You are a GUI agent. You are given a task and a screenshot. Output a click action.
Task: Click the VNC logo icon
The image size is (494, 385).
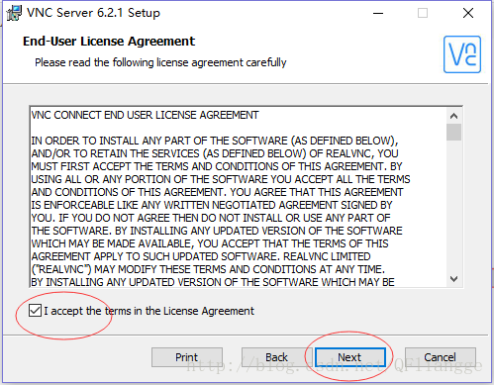[x=462, y=54]
